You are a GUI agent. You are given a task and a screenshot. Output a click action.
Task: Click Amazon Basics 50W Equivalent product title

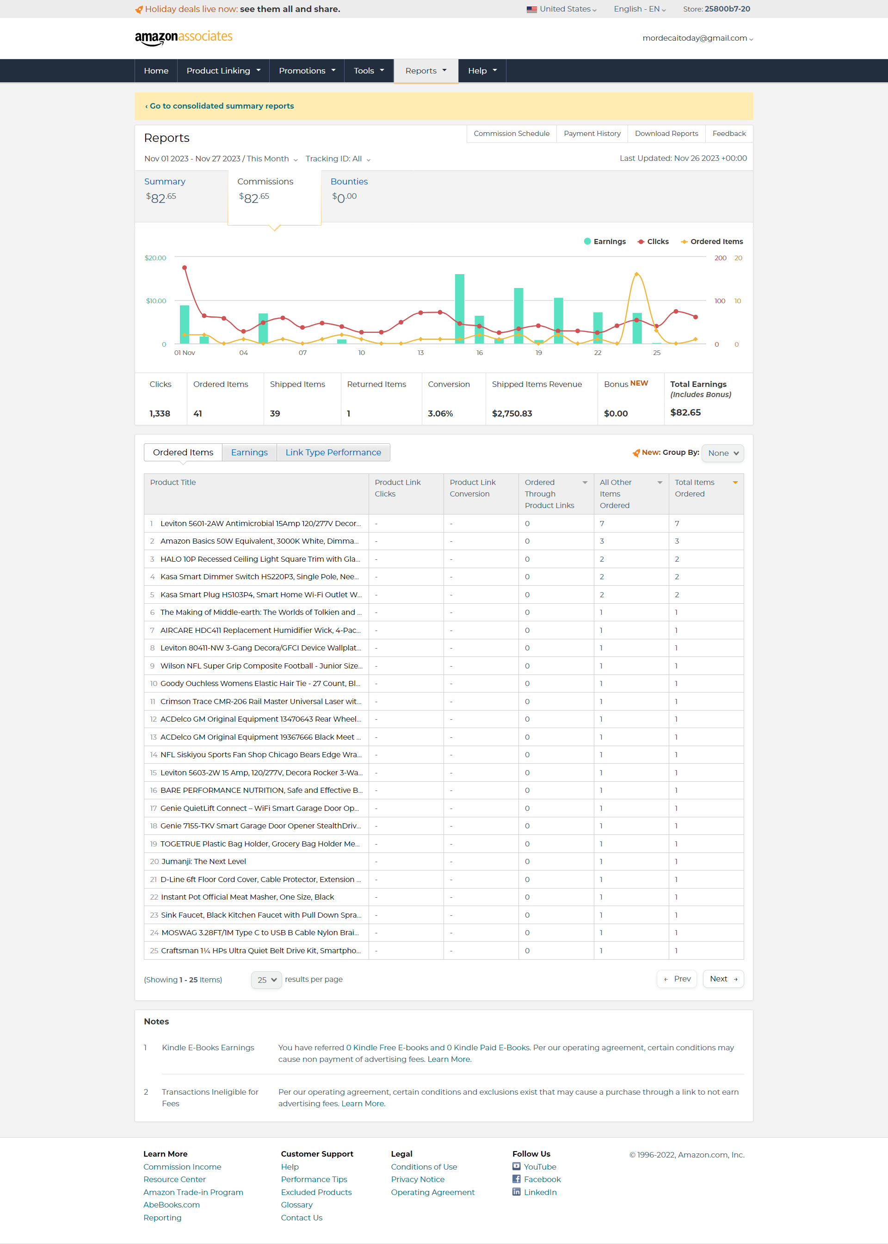pos(259,541)
